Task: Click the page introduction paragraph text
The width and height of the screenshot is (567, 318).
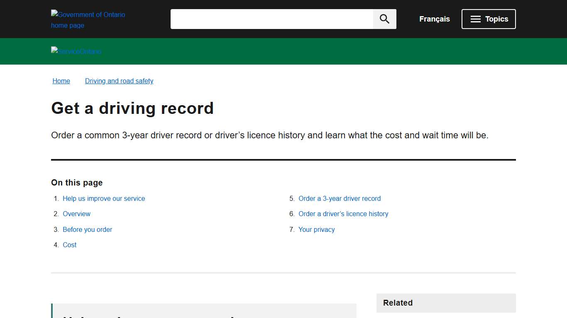Action: coord(270,135)
